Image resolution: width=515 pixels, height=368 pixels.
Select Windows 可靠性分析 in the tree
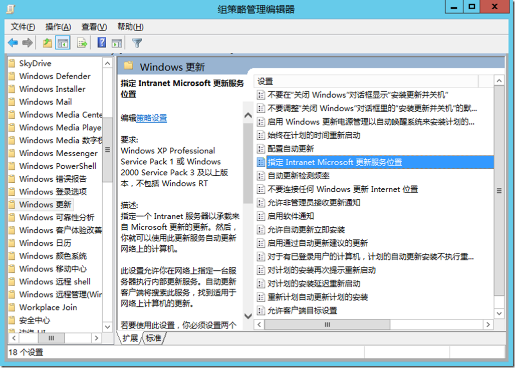(57, 217)
